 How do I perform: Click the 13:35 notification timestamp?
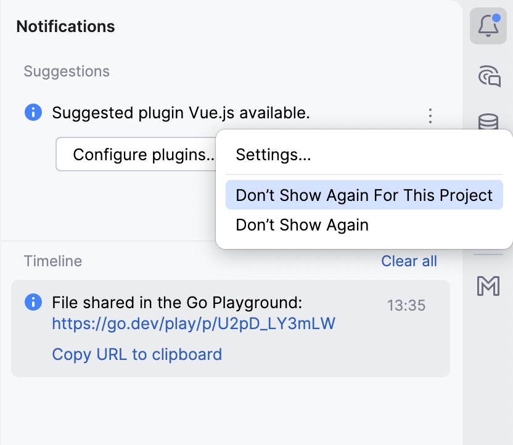pyautogui.click(x=406, y=305)
